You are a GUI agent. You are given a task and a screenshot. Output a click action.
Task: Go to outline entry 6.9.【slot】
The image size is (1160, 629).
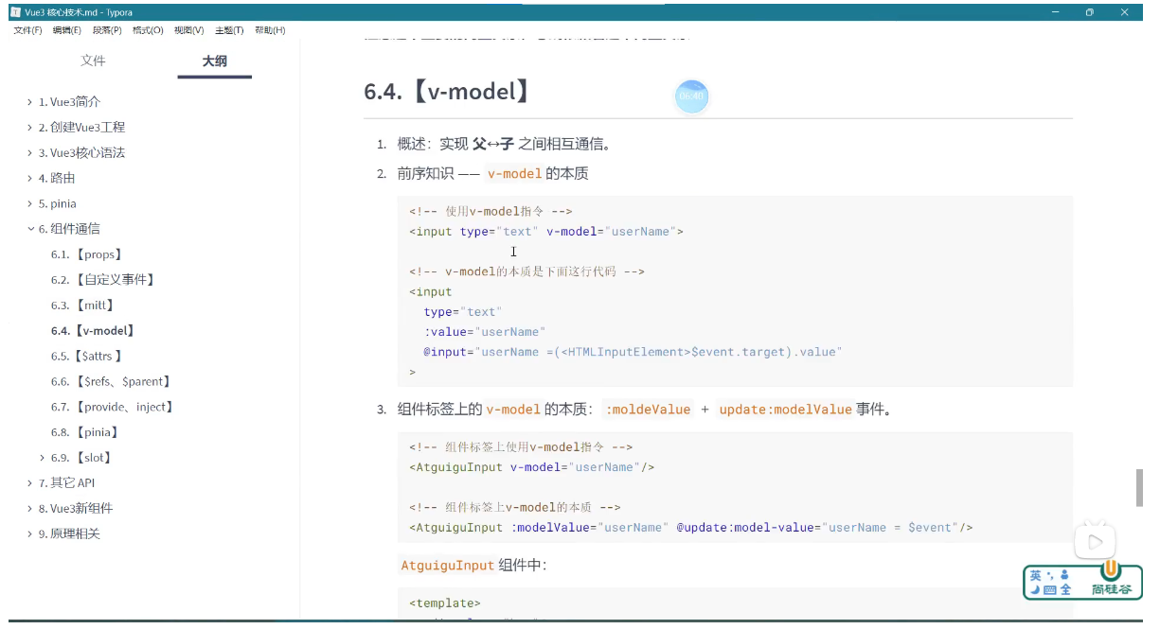(82, 458)
